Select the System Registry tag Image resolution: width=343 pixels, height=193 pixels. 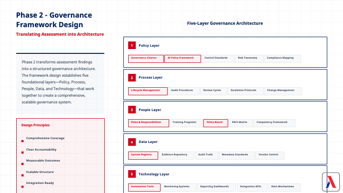[x=143, y=155]
